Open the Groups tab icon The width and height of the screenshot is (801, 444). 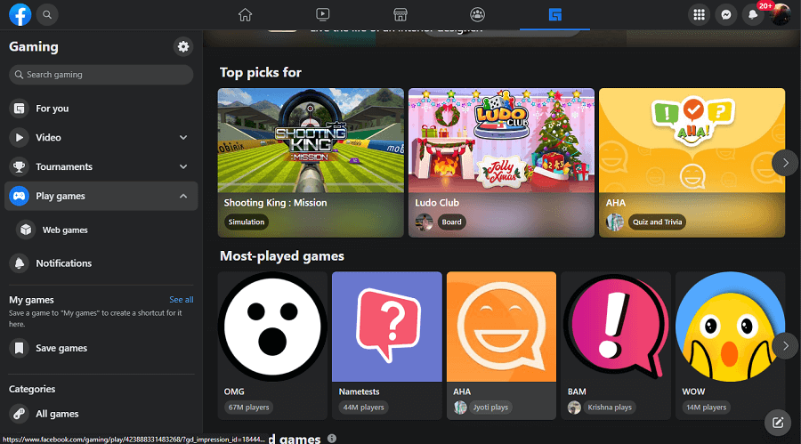click(x=478, y=15)
